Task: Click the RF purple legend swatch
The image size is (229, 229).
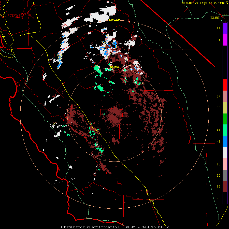Action: (225, 28)
